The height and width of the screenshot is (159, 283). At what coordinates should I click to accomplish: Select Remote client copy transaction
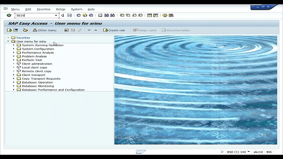(37, 71)
